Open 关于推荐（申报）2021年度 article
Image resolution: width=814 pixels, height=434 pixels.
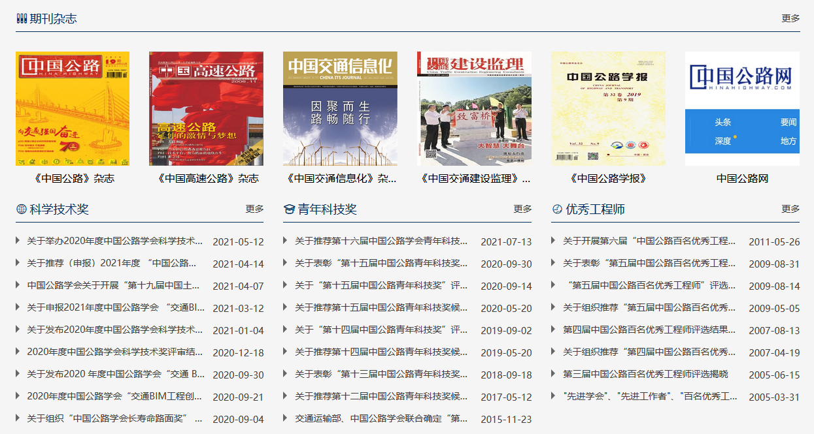(x=112, y=263)
